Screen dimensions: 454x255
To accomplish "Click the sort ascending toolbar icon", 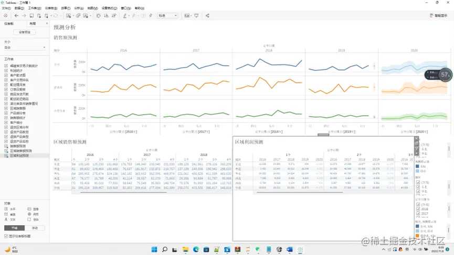I will coord(106,16).
